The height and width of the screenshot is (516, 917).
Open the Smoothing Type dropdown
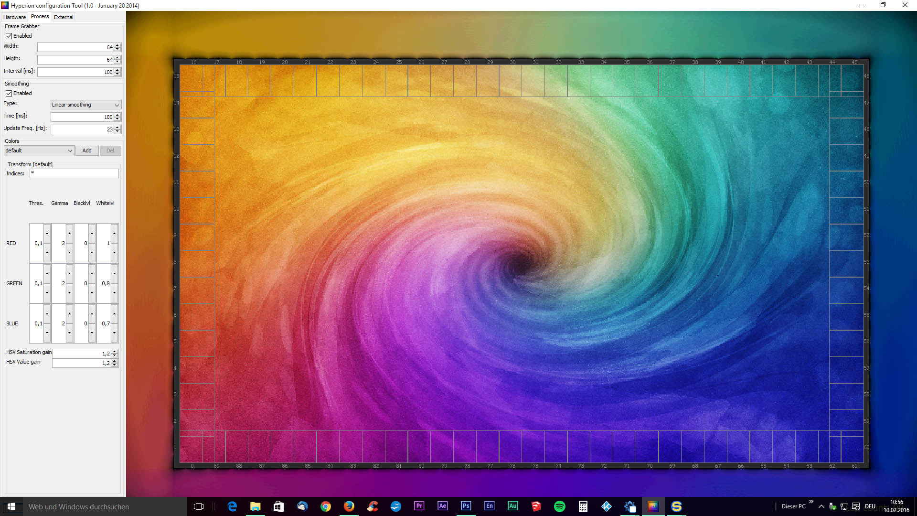pyautogui.click(x=86, y=105)
